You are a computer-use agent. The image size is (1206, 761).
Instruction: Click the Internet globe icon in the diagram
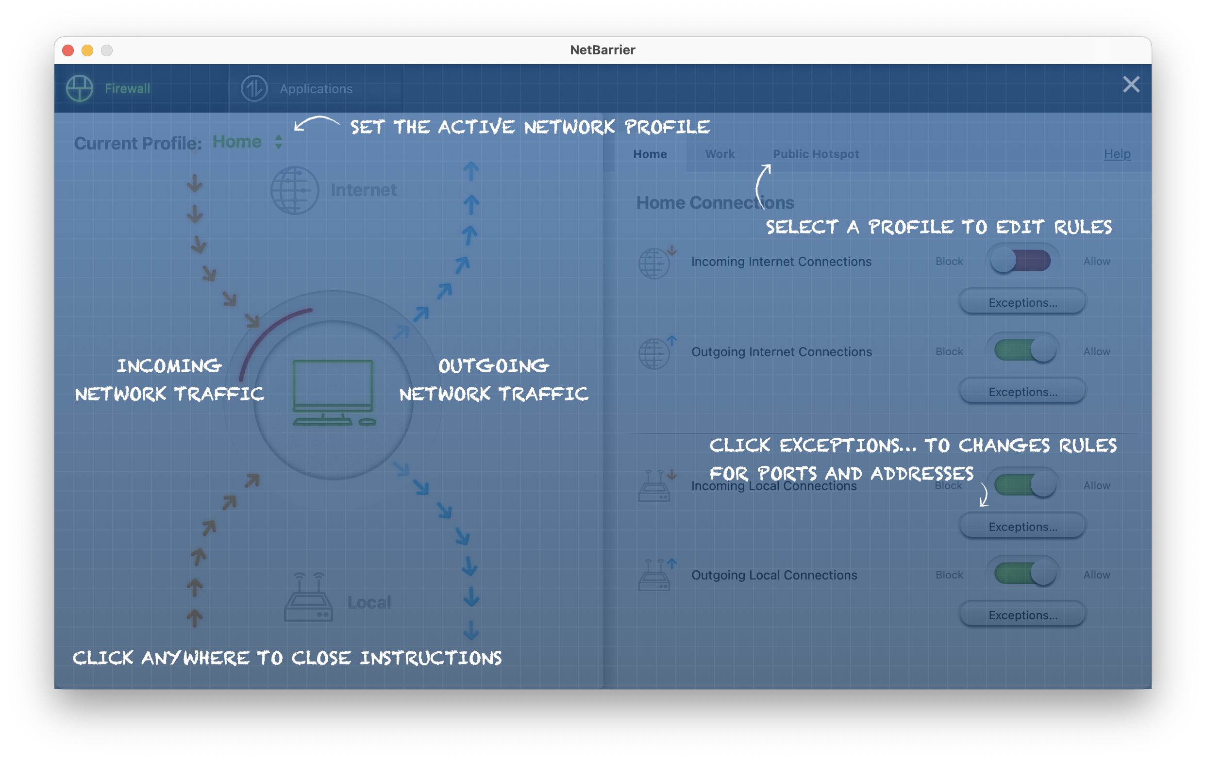point(295,190)
